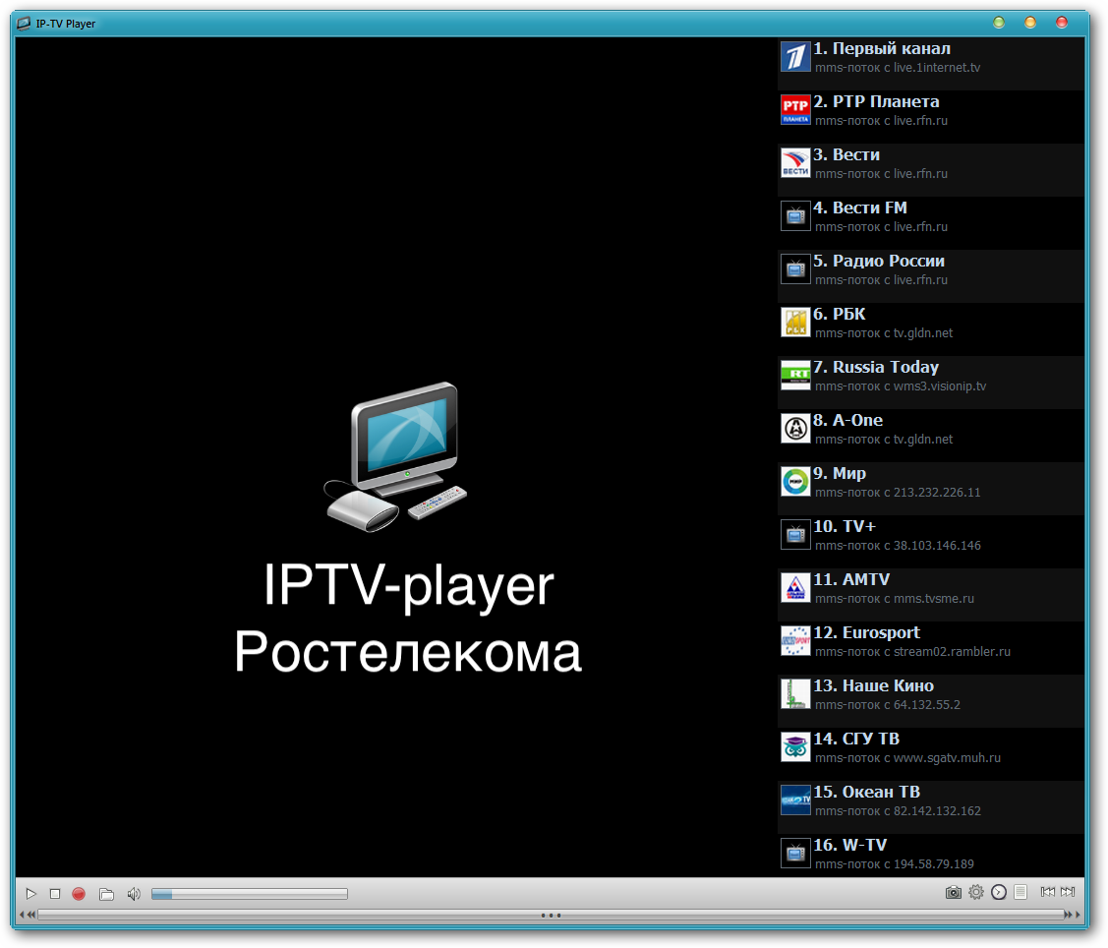Click the Океан ТВ blue logo
This screenshot has width=1108, height=948.
(795, 800)
